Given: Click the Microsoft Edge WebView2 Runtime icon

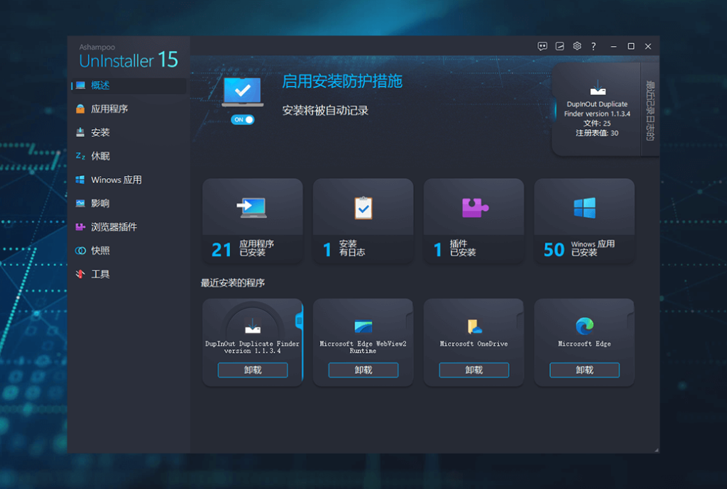Looking at the screenshot, I should [363, 326].
